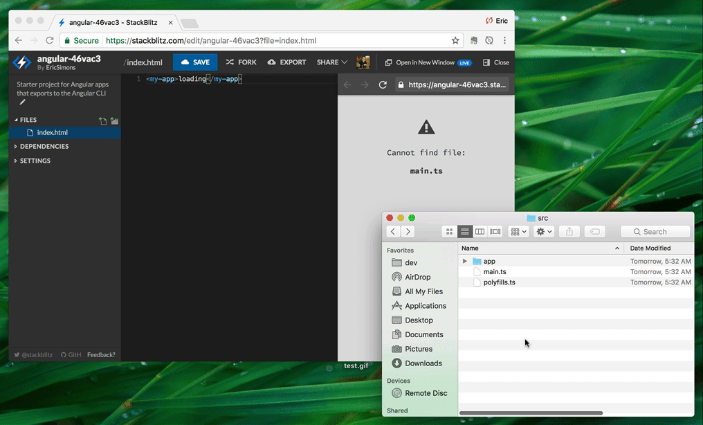The width and height of the screenshot is (703, 425).
Task: Switch Finder to Cover Flow view
Action: [495, 231]
